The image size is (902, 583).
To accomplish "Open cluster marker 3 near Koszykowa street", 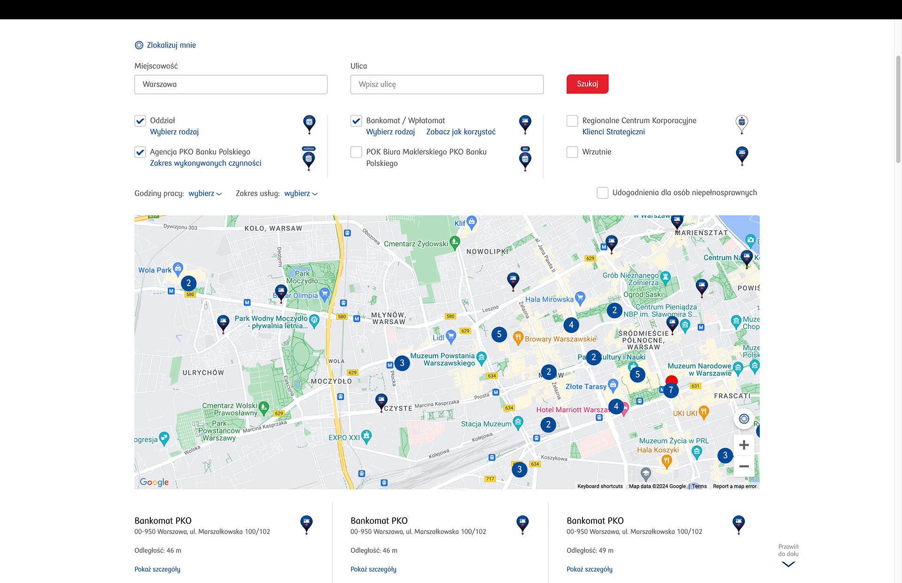I will pos(520,469).
